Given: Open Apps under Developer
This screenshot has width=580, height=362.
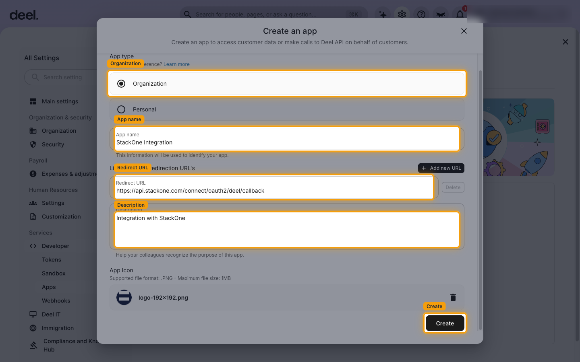Looking at the screenshot, I should (49, 287).
